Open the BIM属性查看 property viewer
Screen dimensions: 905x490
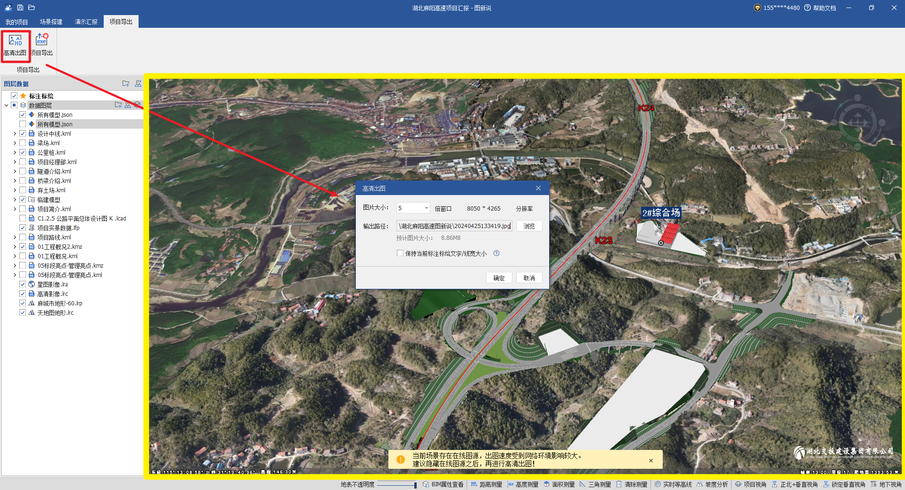pos(443,484)
